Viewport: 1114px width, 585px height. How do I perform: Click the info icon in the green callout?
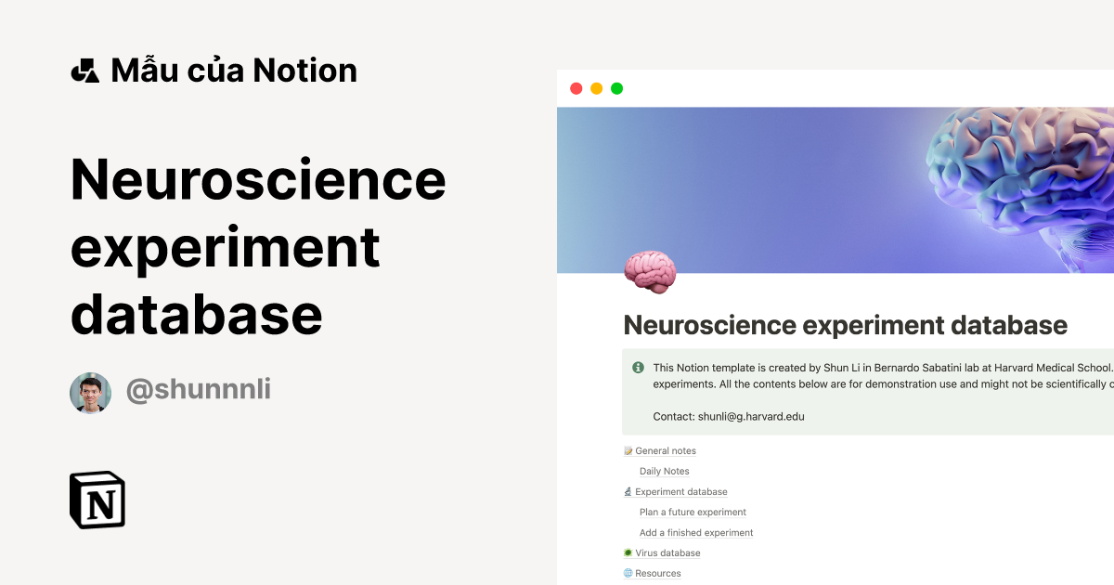640,367
